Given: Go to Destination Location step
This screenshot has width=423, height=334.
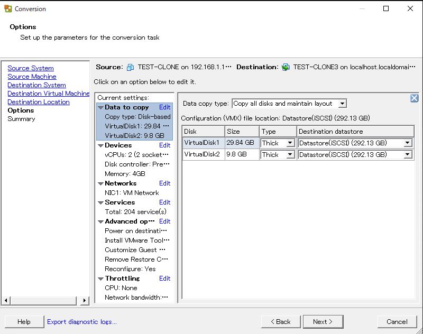Looking at the screenshot, I should [x=39, y=102].
